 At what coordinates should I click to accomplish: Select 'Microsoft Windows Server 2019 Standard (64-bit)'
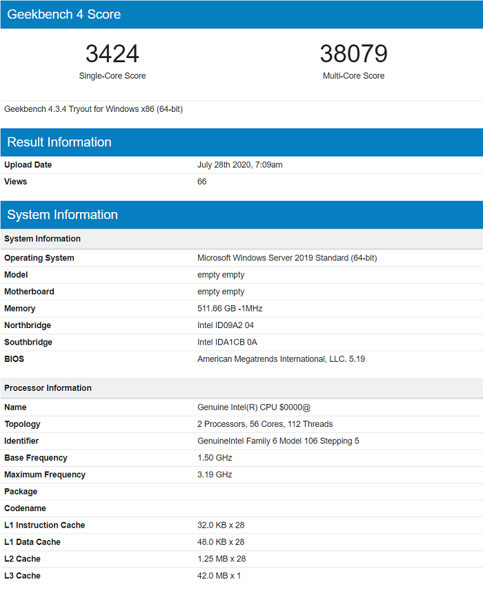click(x=287, y=258)
